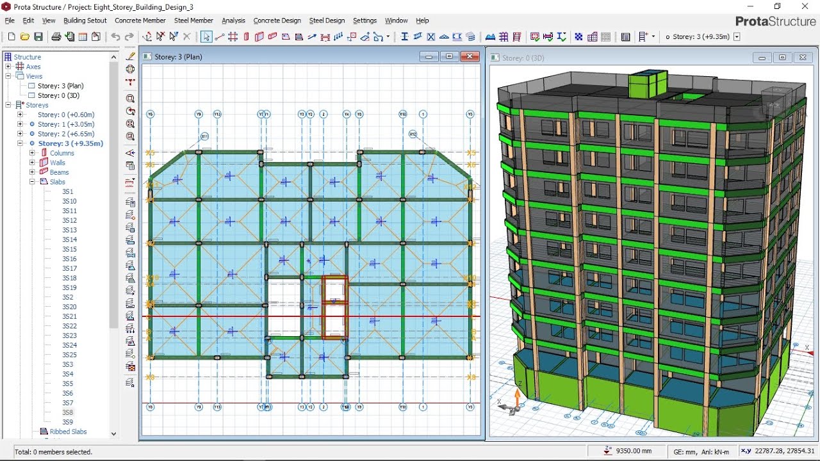Undo the last action
820x461 pixels.
pos(115,37)
